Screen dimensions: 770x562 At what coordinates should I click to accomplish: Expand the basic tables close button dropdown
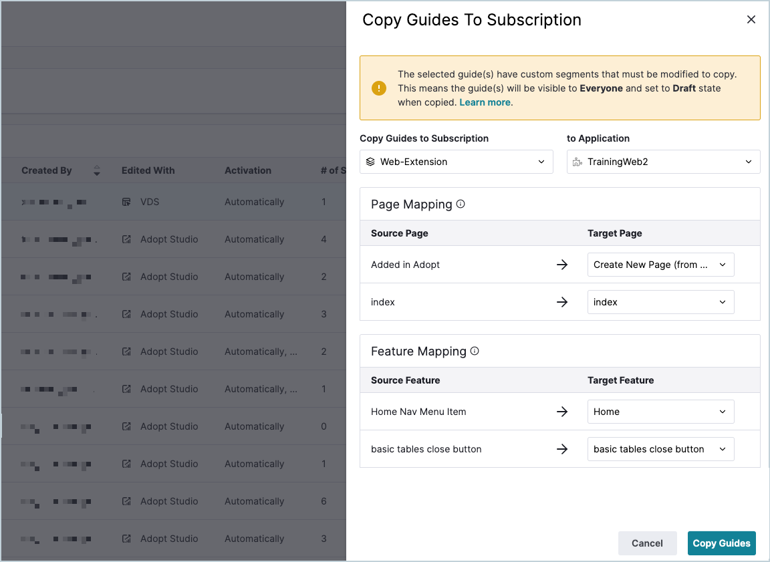pos(660,449)
